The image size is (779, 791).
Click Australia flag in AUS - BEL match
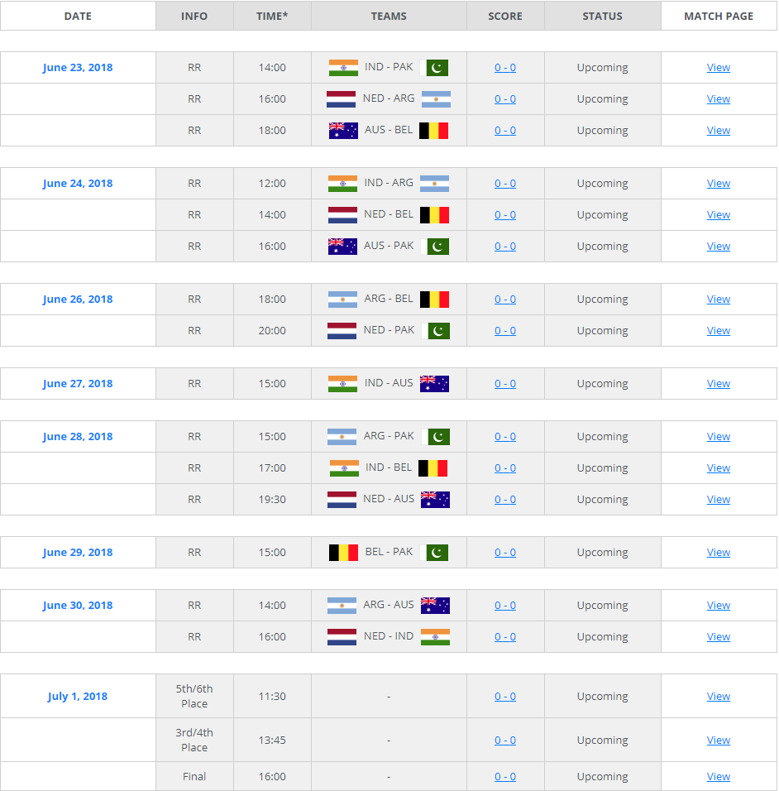343,131
